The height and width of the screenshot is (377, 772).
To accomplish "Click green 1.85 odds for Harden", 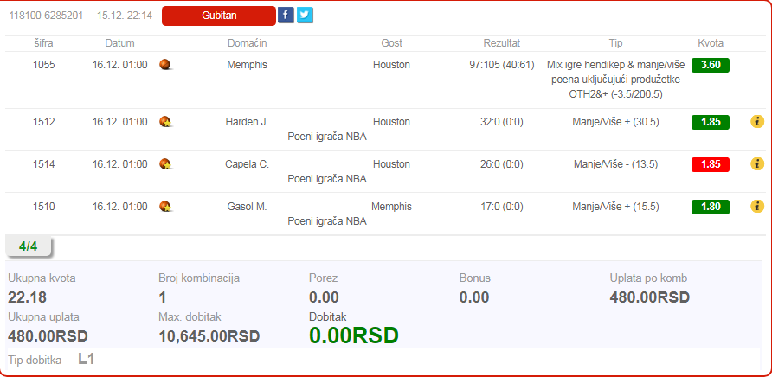I will (711, 122).
